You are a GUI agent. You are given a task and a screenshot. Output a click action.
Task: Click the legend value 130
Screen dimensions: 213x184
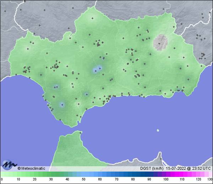pos(210,179)
